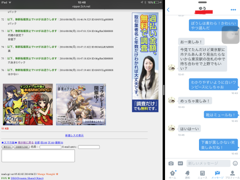Screen dimensions: 240x180
Task: Tap the avatar beside はいはーい message
Action: 171,128
